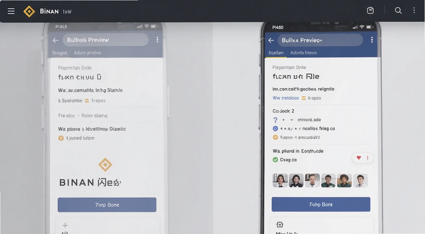
Task: Expand second dropdown arrow before 'ehnora.ade'
Action: (x=292, y=120)
